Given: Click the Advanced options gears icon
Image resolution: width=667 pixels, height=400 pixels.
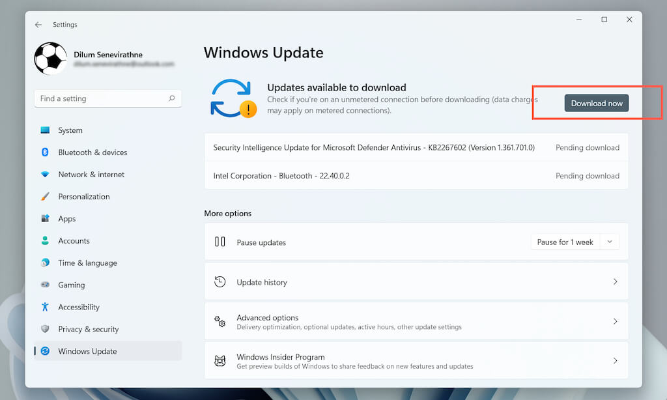Looking at the screenshot, I should coord(220,321).
